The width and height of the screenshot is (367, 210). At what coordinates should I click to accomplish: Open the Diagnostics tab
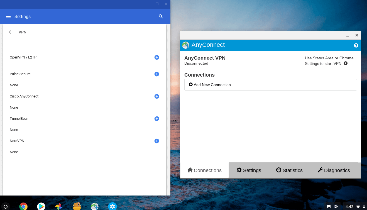tap(334, 170)
